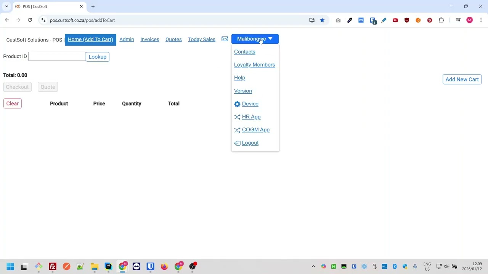Viewport: 488px width, 274px height.
Task: Open TeamViewer from taskbar
Action: (136, 266)
